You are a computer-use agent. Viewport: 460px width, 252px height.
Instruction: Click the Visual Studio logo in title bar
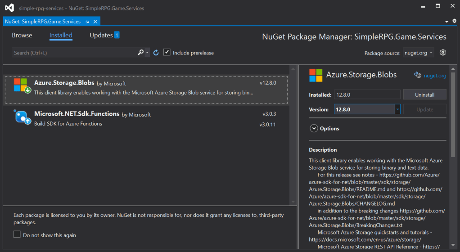(x=9, y=8)
